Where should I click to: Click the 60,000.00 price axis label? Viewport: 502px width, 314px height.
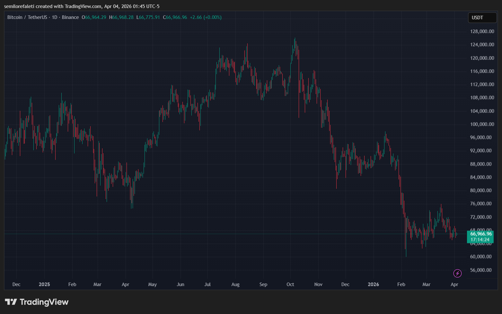(481, 257)
